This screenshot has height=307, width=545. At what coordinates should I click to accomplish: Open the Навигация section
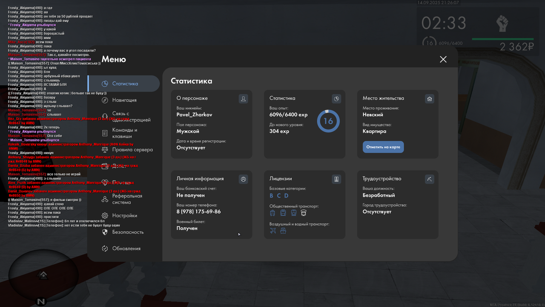tap(123, 100)
